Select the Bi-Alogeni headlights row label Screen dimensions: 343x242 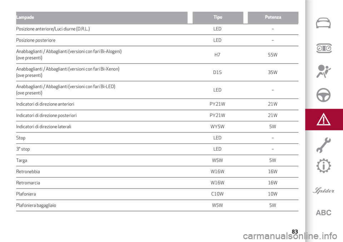pyautogui.click(x=69, y=55)
